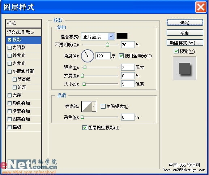
Task: Click the 距离 value input field
Action: pos(128,67)
